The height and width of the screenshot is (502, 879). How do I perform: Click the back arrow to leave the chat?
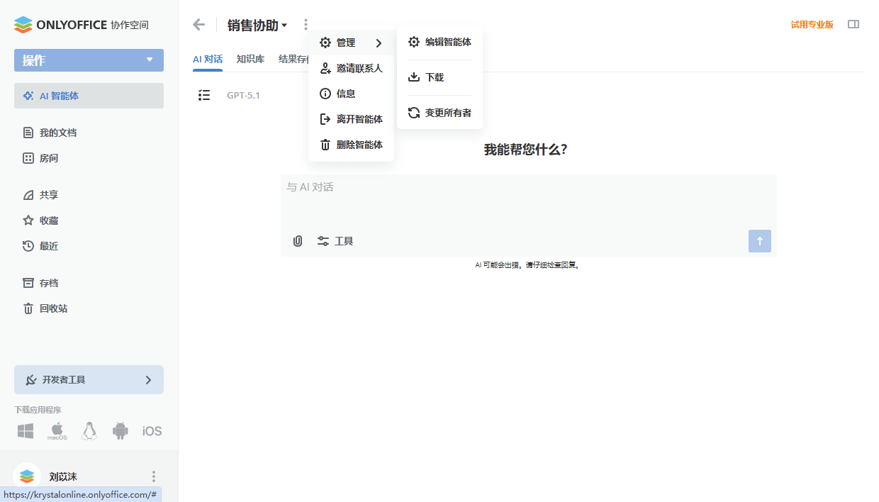[198, 23]
